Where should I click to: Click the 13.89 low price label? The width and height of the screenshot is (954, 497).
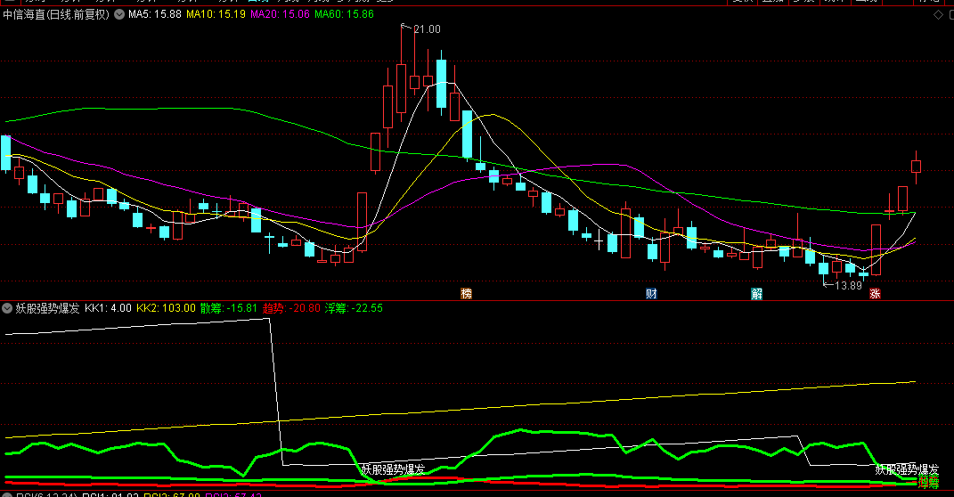click(x=847, y=285)
